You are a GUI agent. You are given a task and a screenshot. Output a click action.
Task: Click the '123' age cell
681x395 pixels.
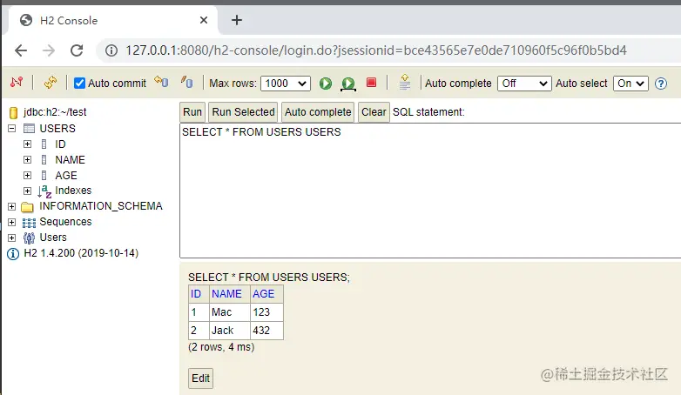(267, 312)
